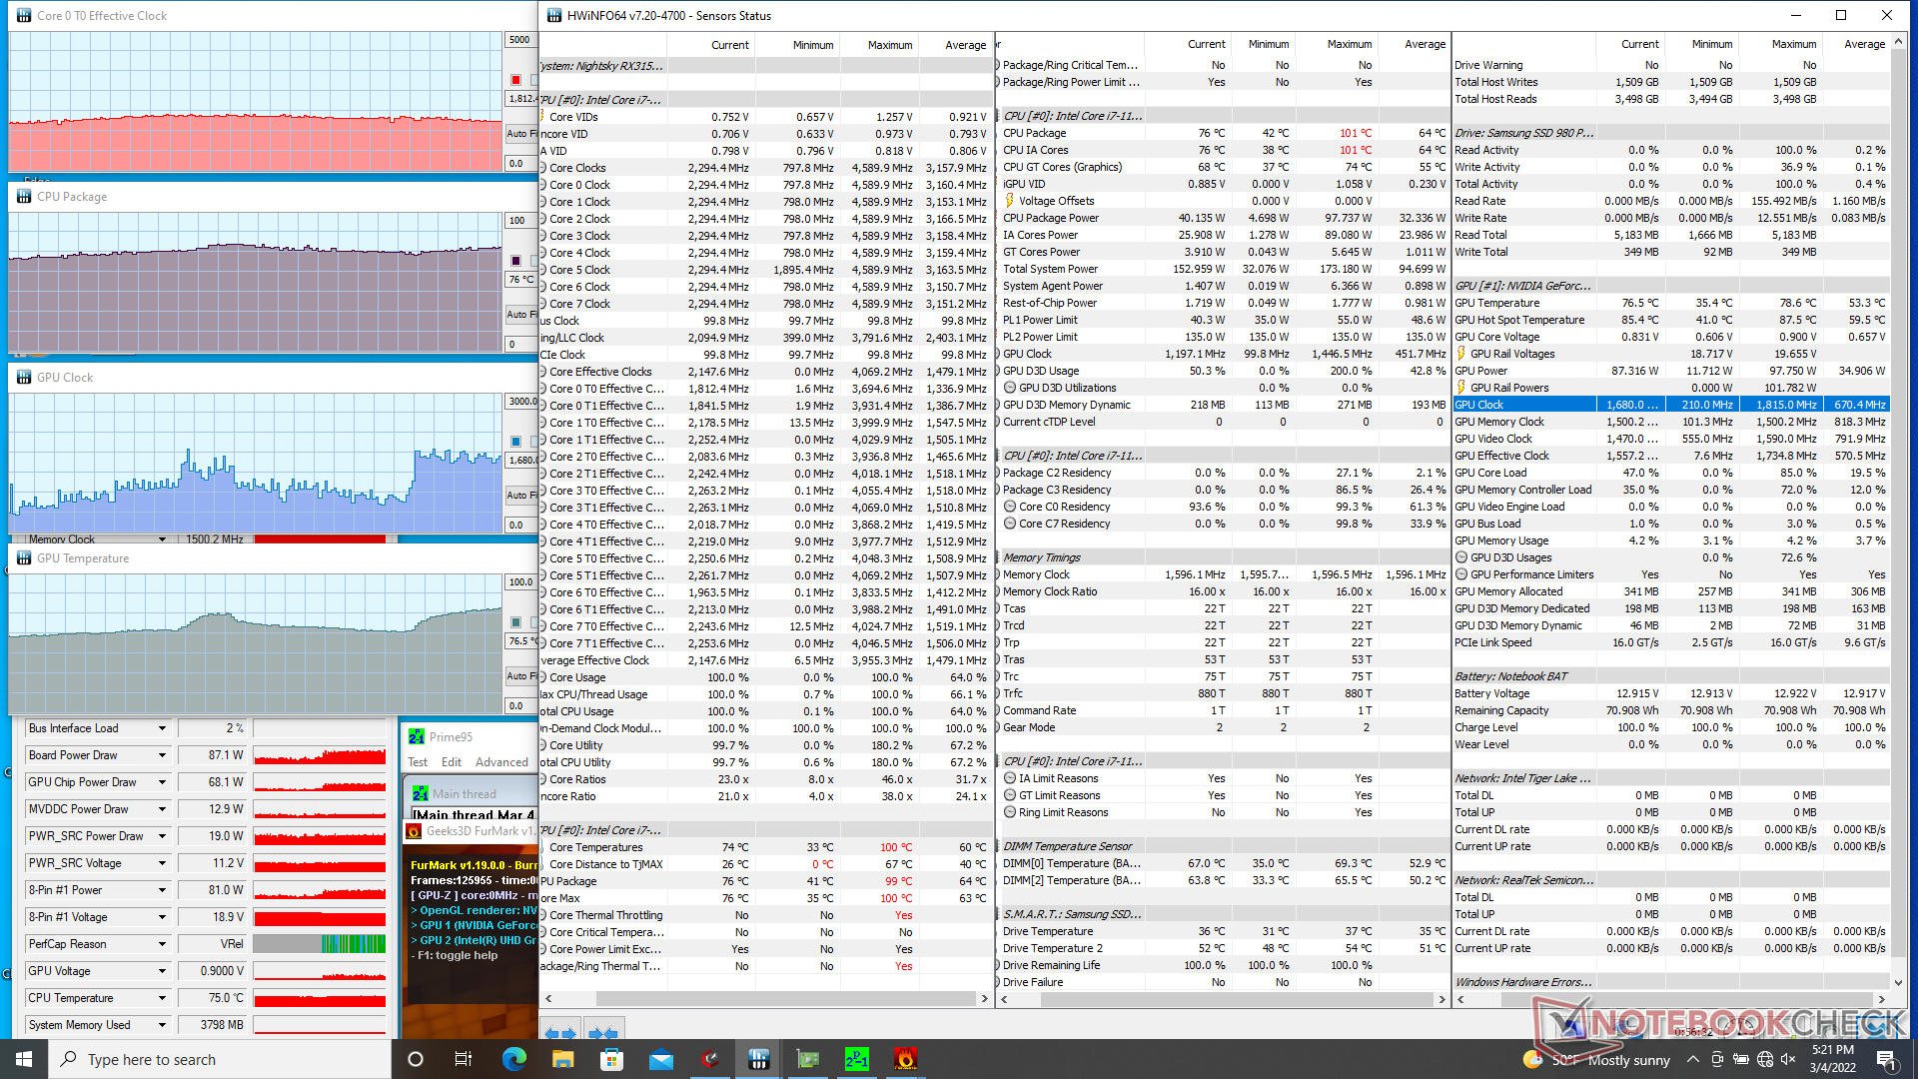Click the weather widget showing Mostly sunny
1918x1079 pixels.
[1596, 1059]
